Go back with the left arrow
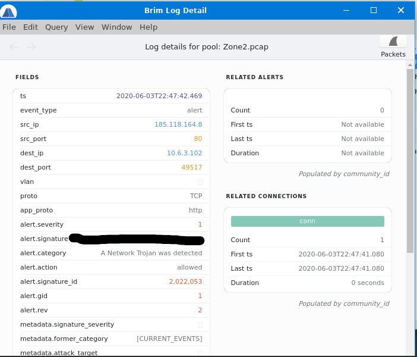 pos(14,47)
